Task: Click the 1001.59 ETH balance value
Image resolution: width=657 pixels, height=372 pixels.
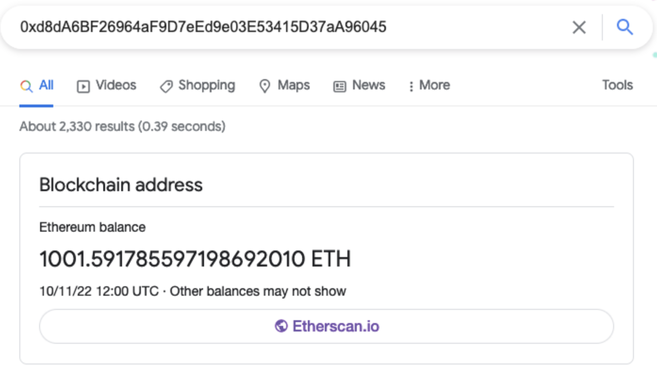Action: pyautogui.click(x=195, y=259)
